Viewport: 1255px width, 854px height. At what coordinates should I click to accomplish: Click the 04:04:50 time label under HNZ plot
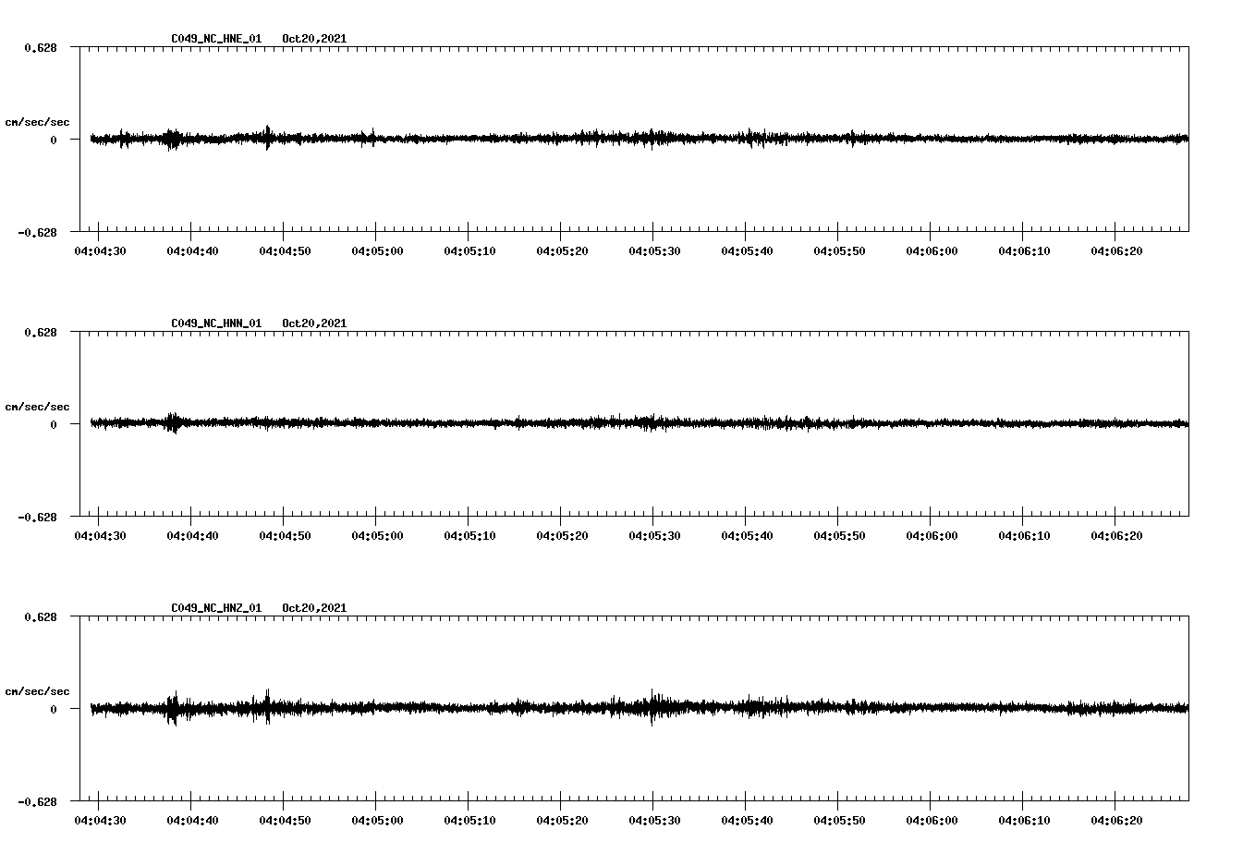point(285,821)
